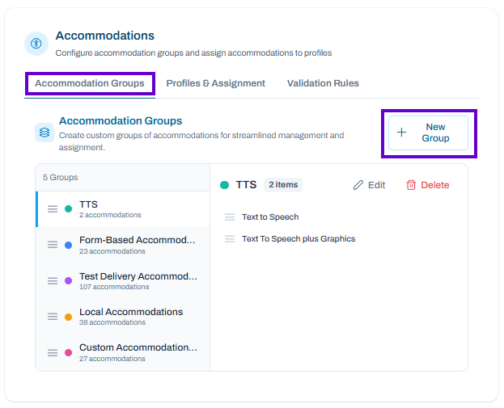The image size is (504, 408).
Task: Click drag handle of Test Delivery Accommod... group
Action: (53, 281)
